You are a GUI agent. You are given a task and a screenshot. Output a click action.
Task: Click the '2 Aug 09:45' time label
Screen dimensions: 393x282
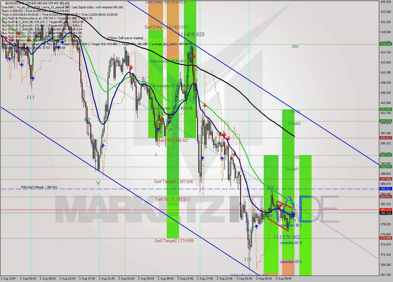[x=165, y=279]
